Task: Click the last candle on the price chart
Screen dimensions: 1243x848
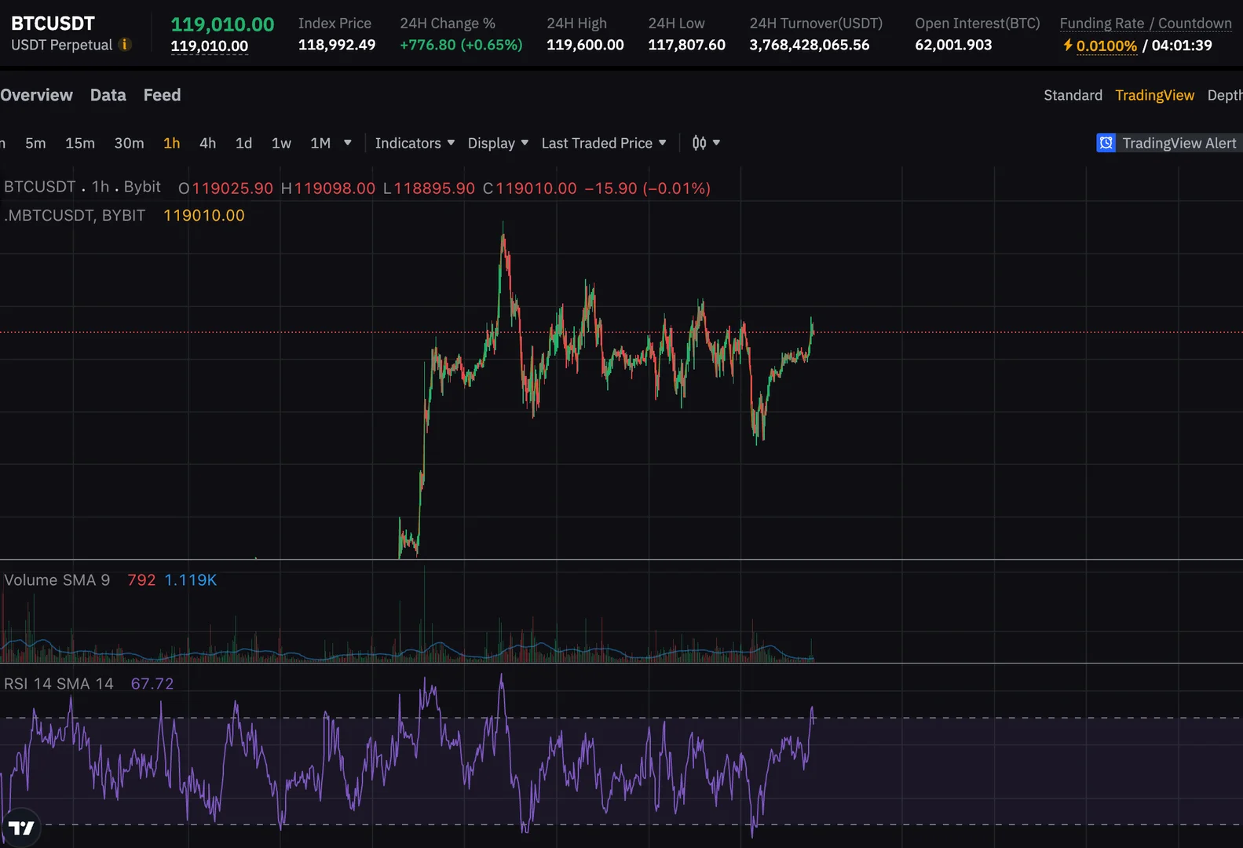Action: (x=813, y=332)
